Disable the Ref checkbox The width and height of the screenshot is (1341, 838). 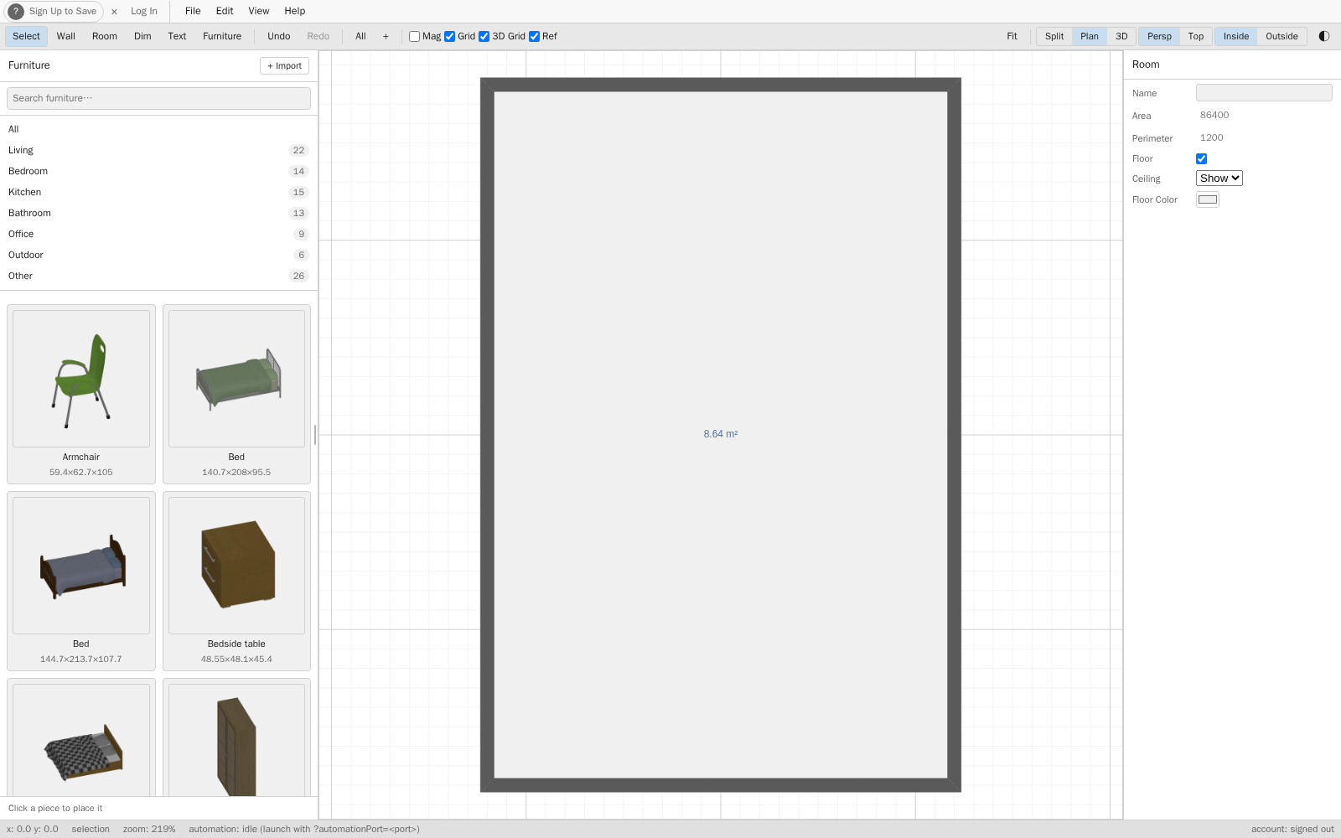[534, 37]
